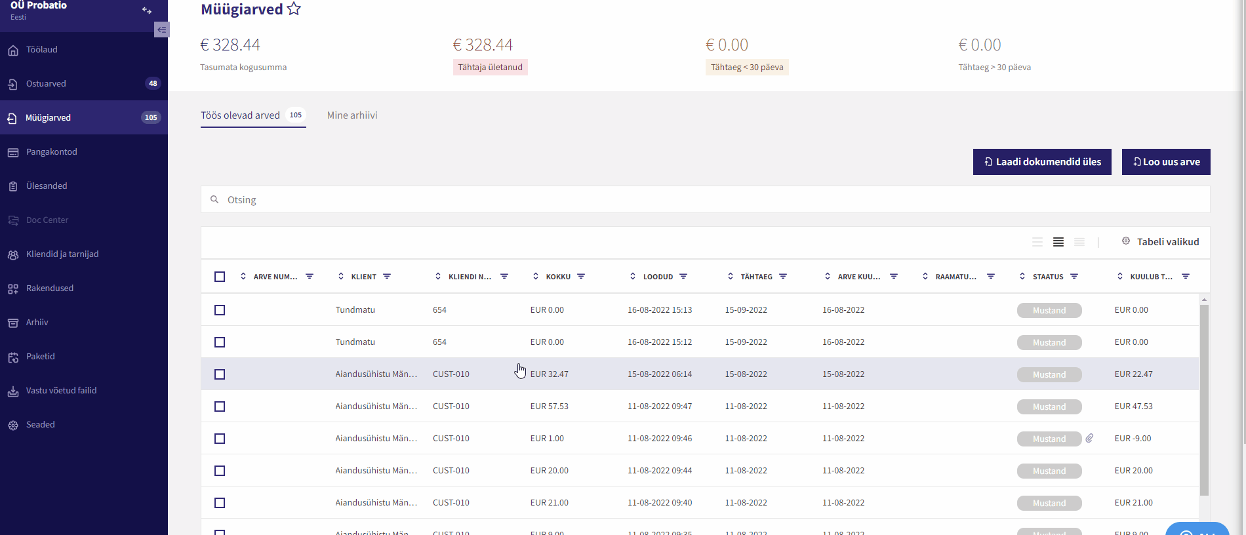Click the Töölaud home icon
1246x535 pixels.
pyautogui.click(x=13, y=50)
